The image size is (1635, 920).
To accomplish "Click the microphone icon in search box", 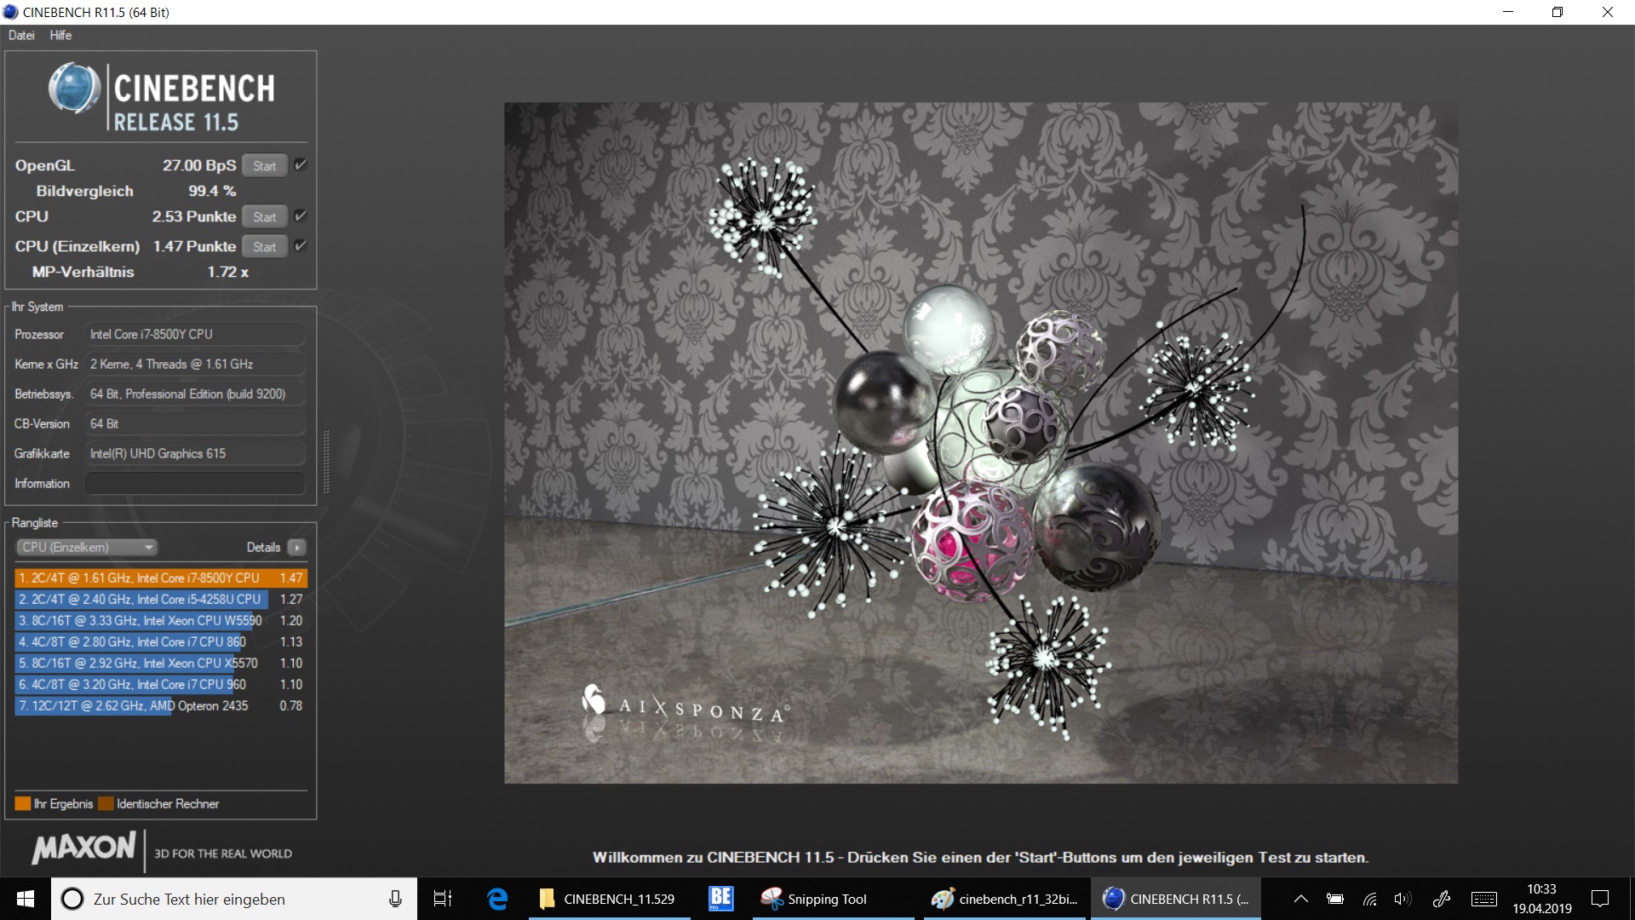I will point(395,899).
